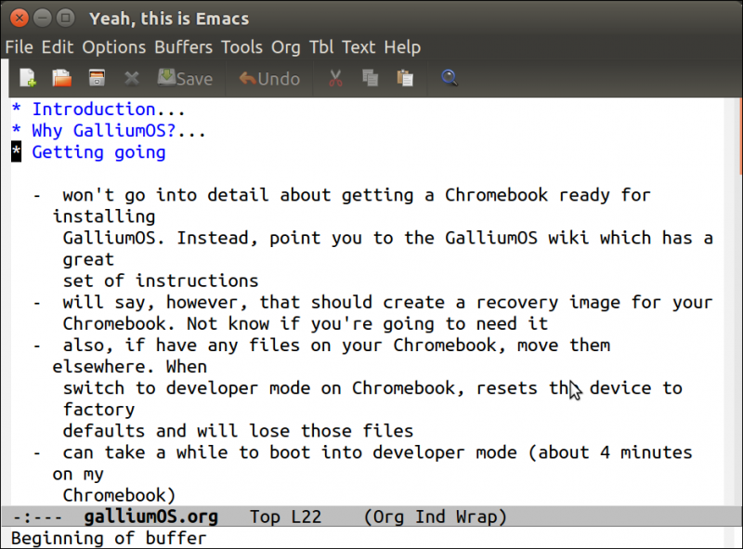Collapse the 'Getting going' heading
The width and height of the screenshot is (743, 549).
(98, 152)
